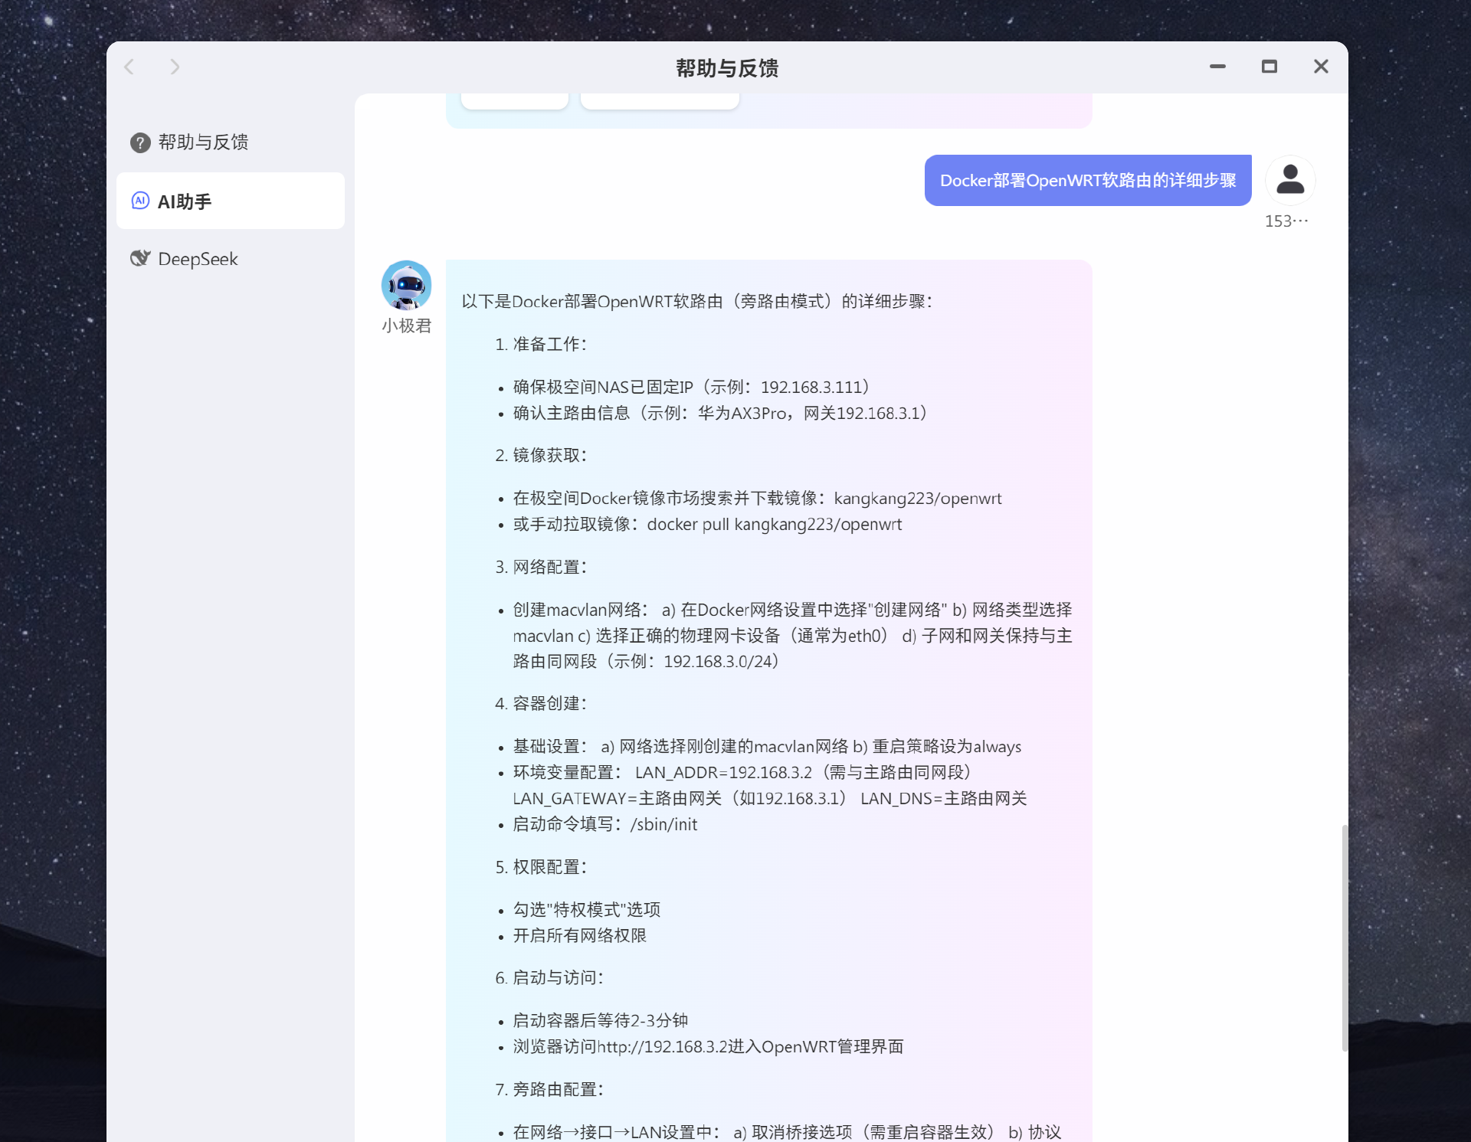Click the truncated username 153···
Image resolution: width=1471 pixels, height=1142 pixels.
pos(1286,221)
